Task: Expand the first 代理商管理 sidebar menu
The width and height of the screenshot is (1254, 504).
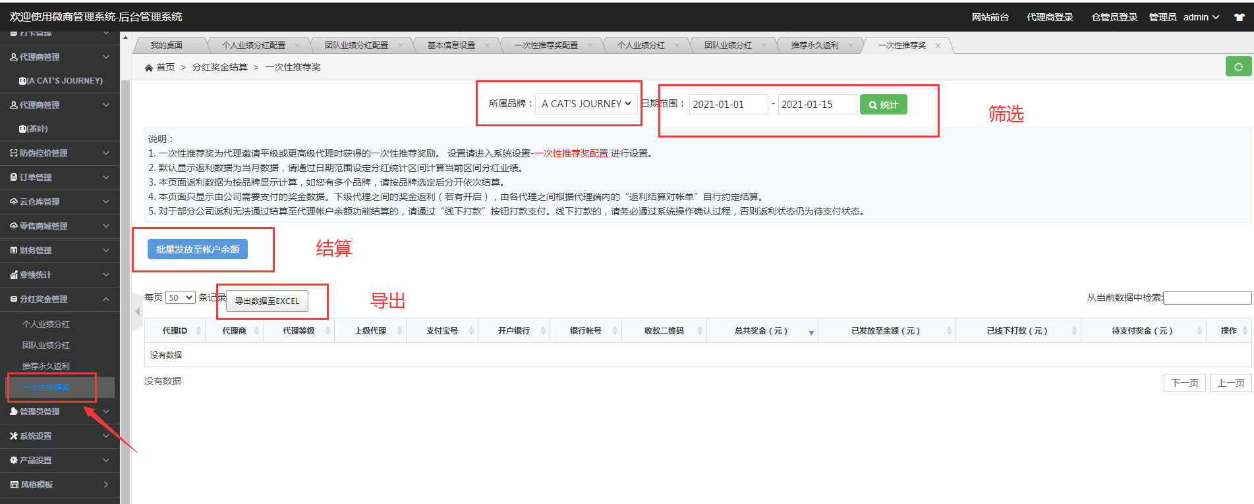Action: coord(60,57)
